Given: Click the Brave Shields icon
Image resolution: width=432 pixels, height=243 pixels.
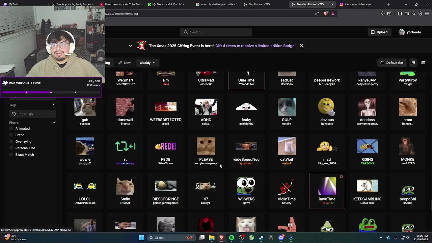Looking at the screenshot, I should 325,13.
